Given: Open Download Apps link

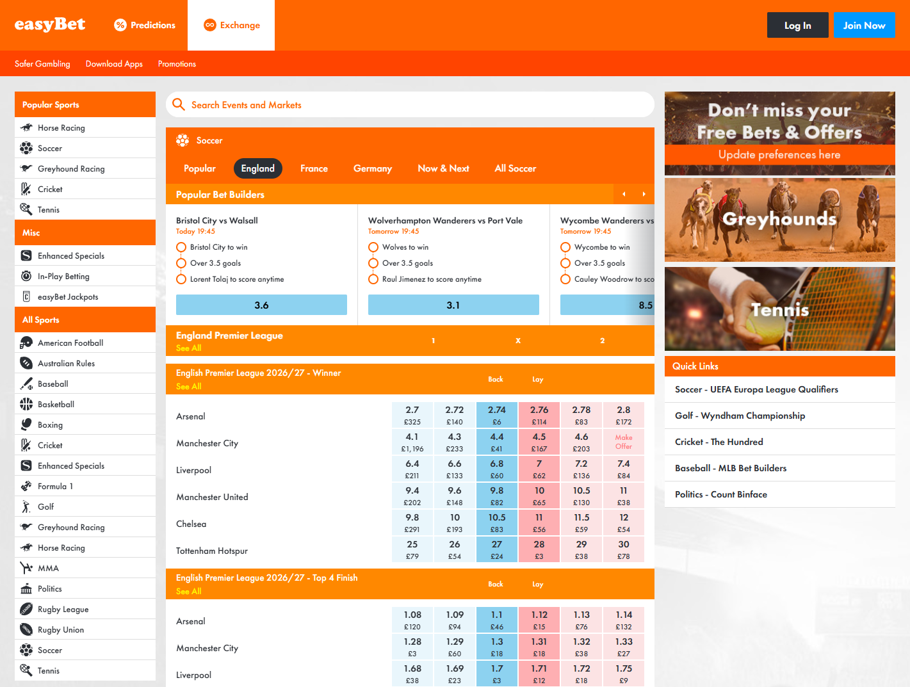Looking at the screenshot, I should tap(114, 64).
